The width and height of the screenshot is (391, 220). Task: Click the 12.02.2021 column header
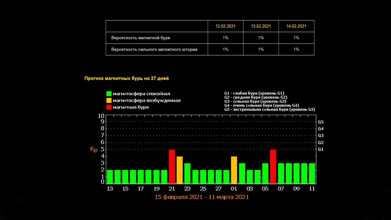(x=225, y=26)
